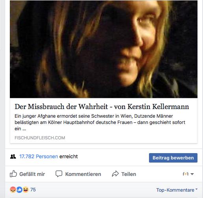
Task: Expand the Top-Kommentare sorting dropdown
Action: click(x=177, y=190)
